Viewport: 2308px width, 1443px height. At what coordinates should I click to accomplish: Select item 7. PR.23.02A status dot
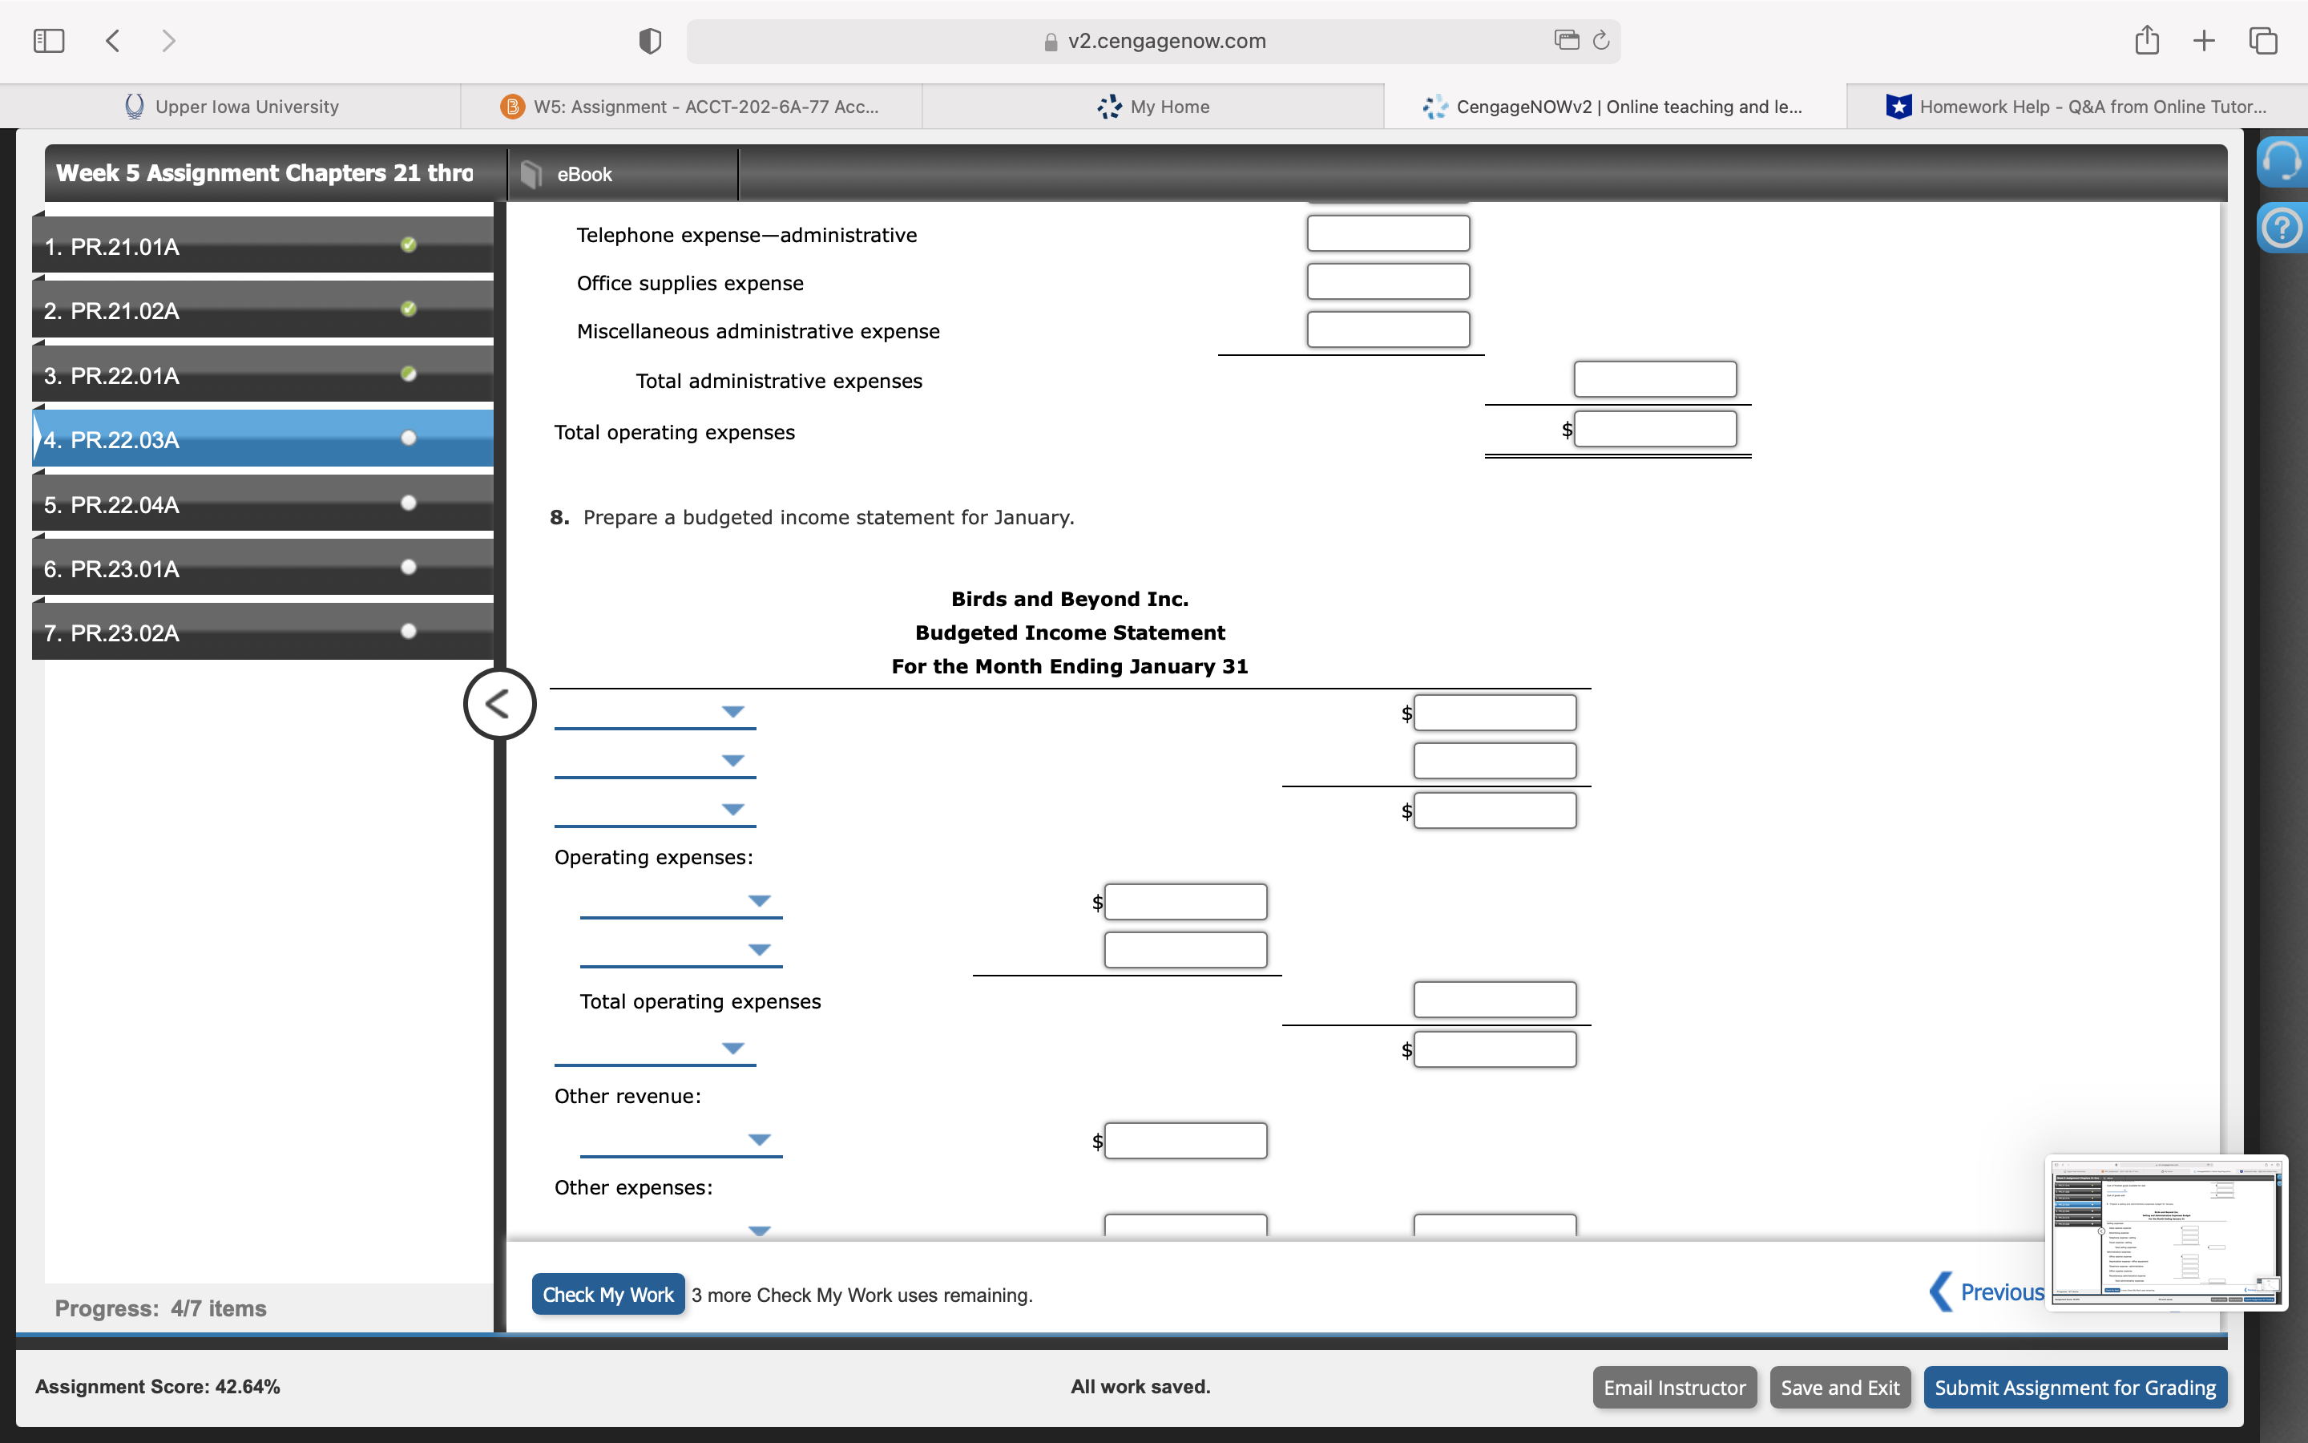[x=410, y=631]
